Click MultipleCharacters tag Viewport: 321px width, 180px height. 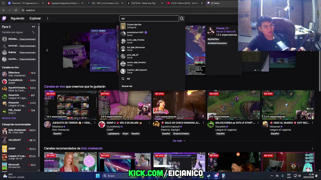[217, 43]
